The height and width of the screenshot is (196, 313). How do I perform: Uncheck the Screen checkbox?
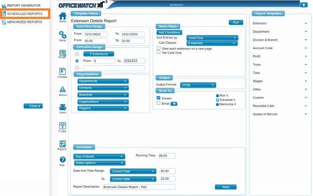pyautogui.click(x=158, y=98)
